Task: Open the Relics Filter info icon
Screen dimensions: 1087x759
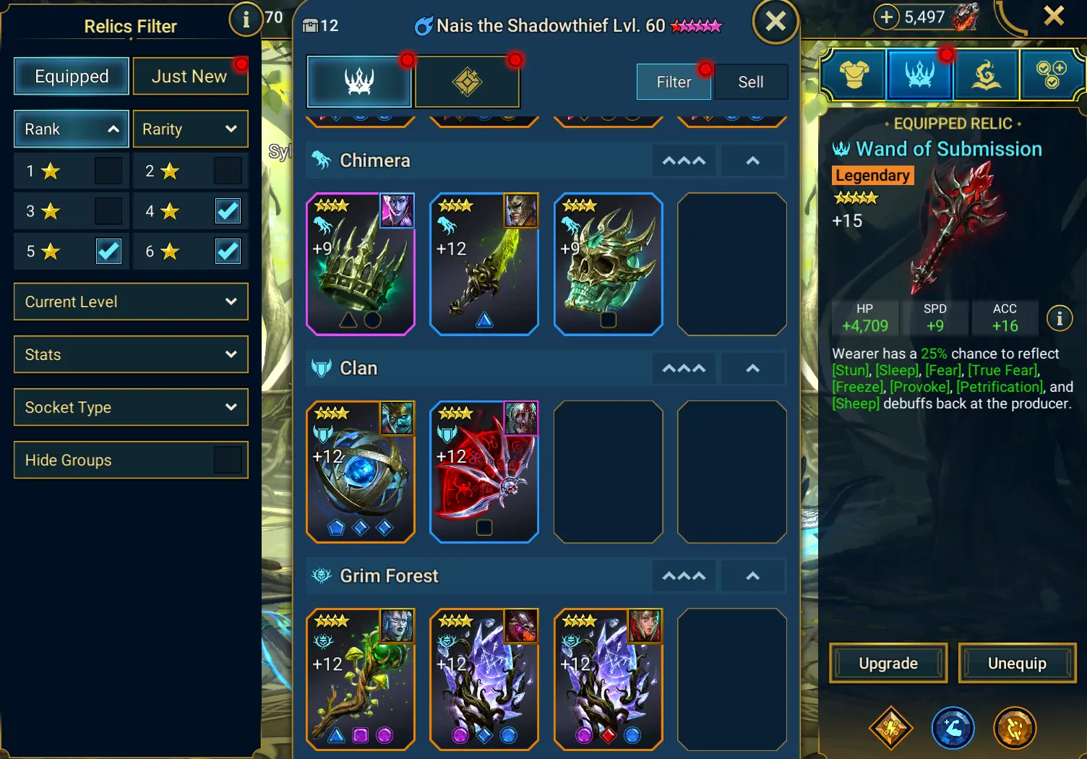Action: pos(246,20)
